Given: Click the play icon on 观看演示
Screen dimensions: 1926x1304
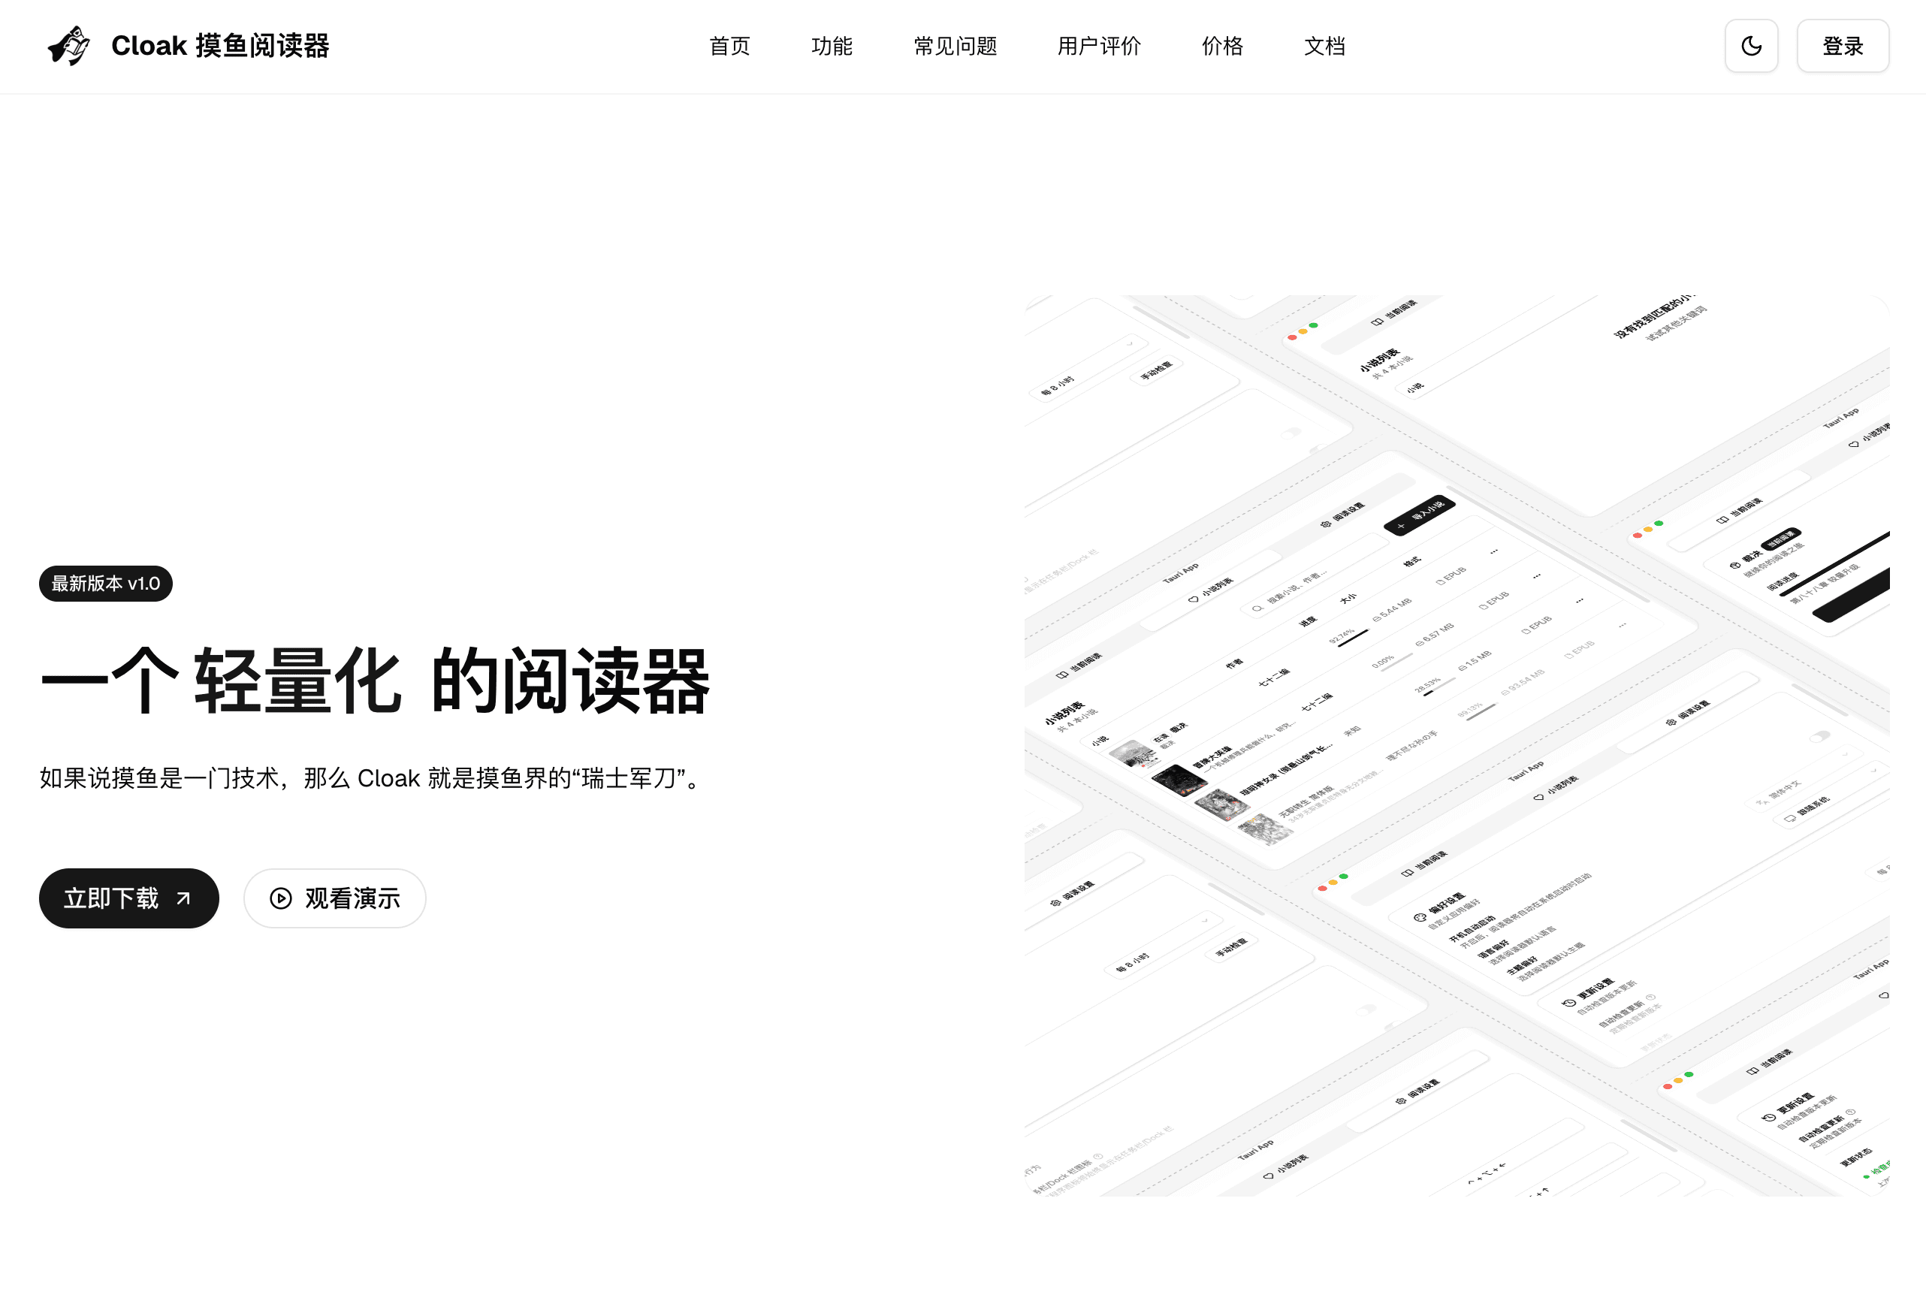Looking at the screenshot, I should point(281,898).
